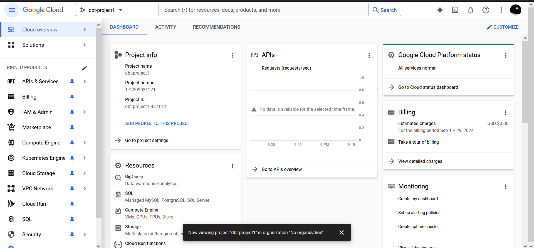Click the IAM & Admin shield icon

pyautogui.click(x=11, y=112)
